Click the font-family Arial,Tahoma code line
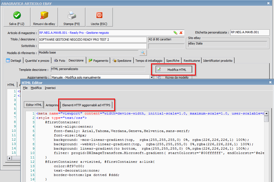This screenshot has width=274, height=182. click(x=122, y=131)
